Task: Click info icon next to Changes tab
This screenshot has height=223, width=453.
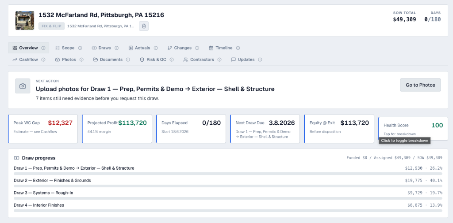Action: (x=197, y=48)
